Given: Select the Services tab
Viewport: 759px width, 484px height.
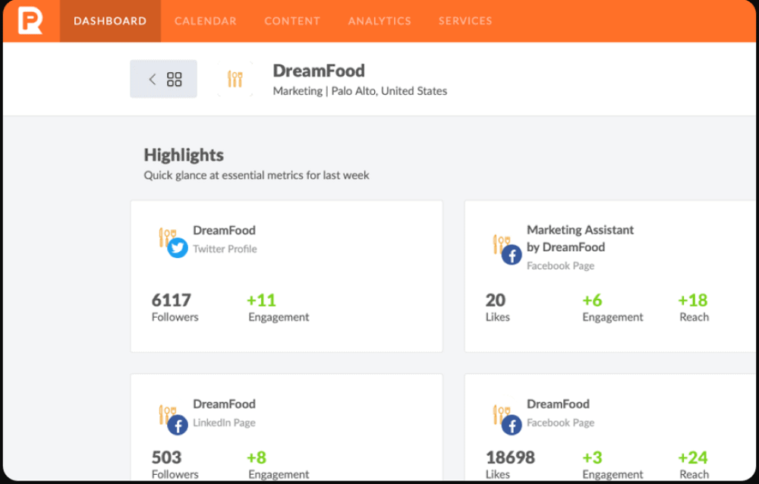Looking at the screenshot, I should click(x=465, y=20).
